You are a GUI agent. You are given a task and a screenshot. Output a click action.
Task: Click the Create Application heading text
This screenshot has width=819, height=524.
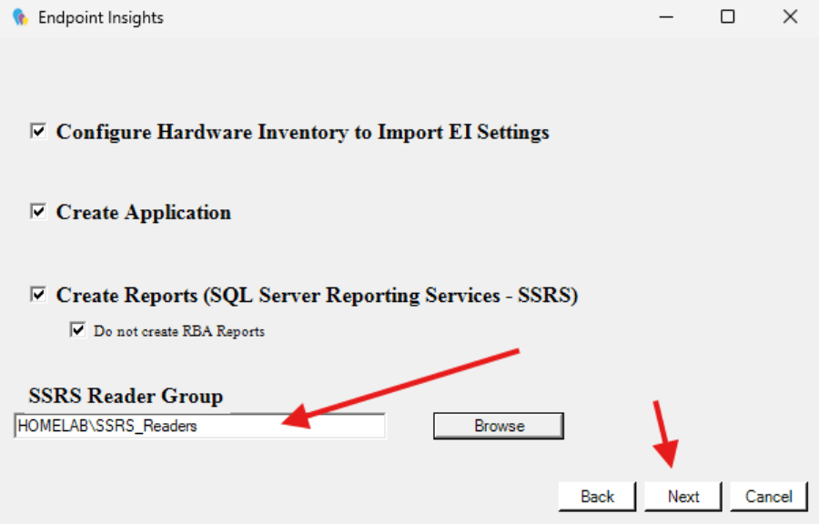(143, 211)
